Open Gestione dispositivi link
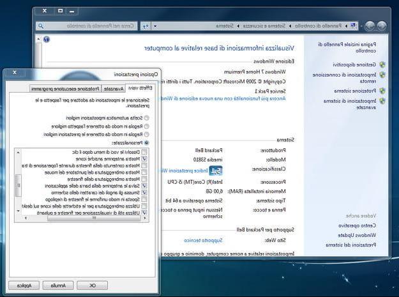This screenshot has width=399, height=297. [354, 65]
